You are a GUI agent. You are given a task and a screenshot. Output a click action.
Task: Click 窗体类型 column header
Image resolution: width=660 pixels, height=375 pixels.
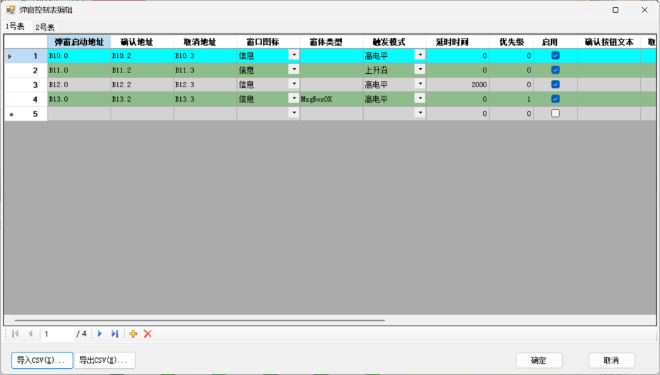point(331,42)
